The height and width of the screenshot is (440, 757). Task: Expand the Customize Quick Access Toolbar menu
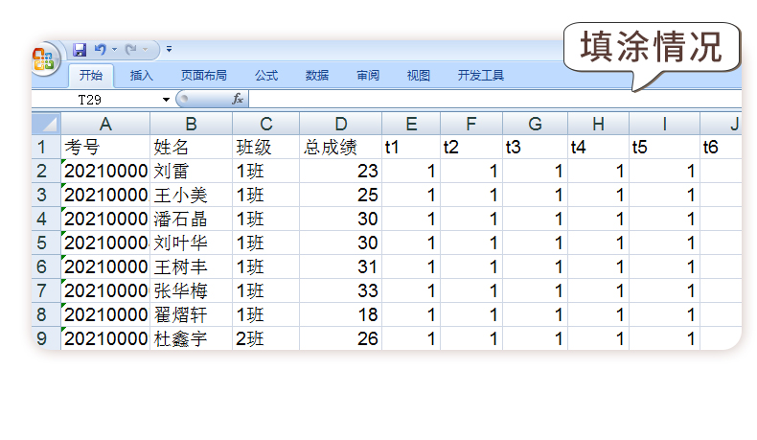[170, 49]
